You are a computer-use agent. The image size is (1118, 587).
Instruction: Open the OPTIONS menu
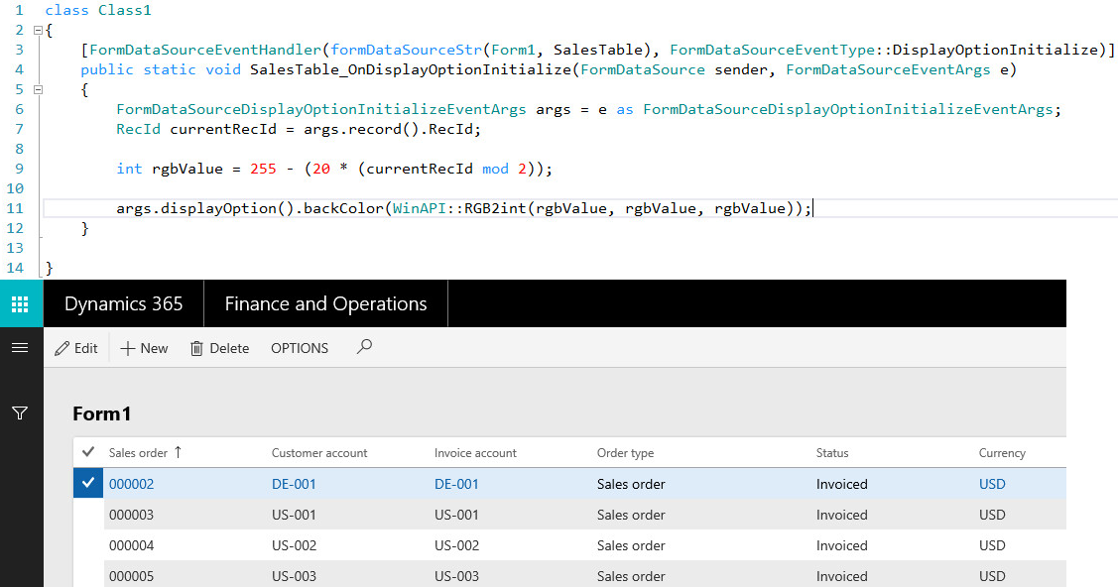point(299,347)
